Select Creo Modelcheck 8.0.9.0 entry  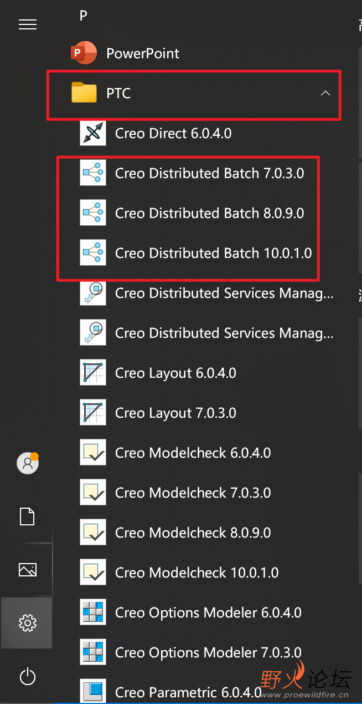click(193, 533)
